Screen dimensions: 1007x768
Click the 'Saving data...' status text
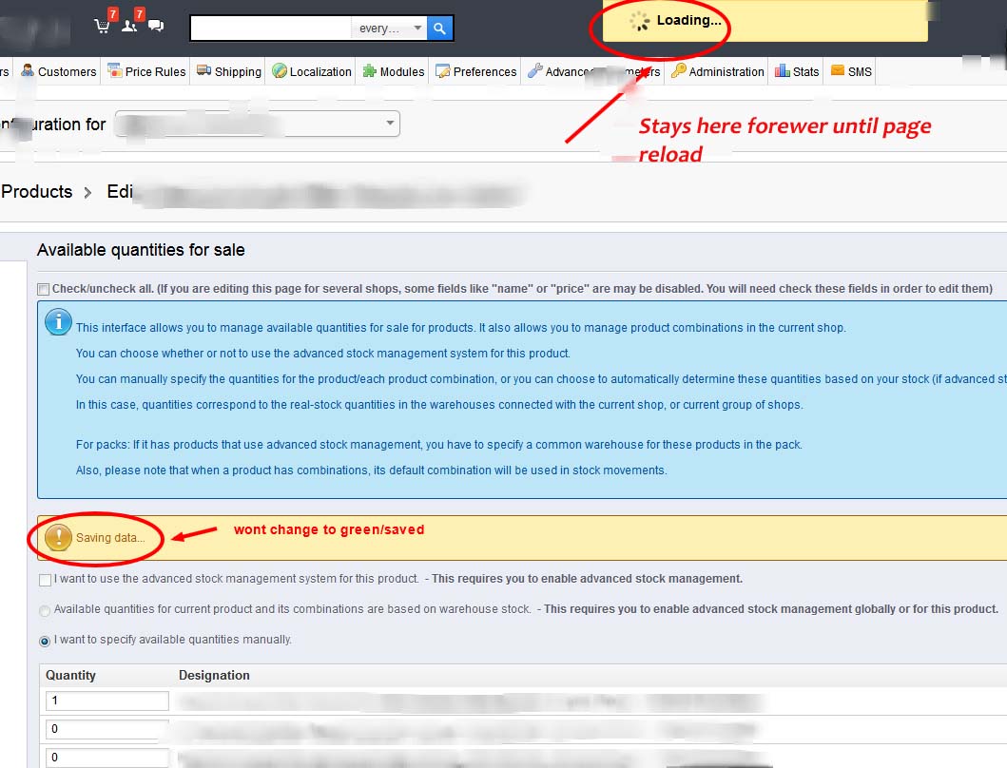pyautogui.click(x=110, y=537)
